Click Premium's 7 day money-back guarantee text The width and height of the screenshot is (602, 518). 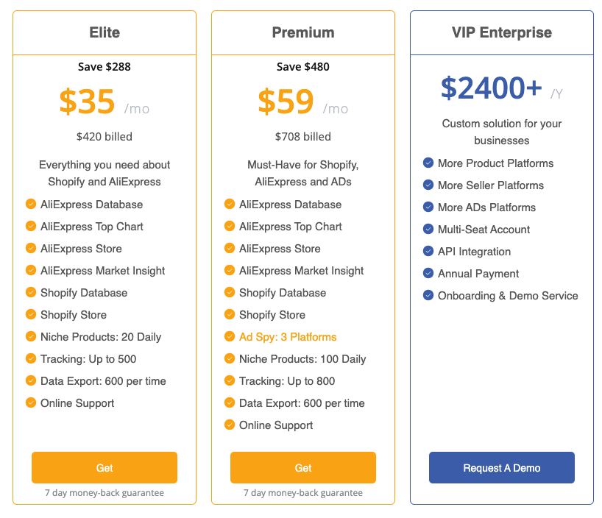[303, 493]
